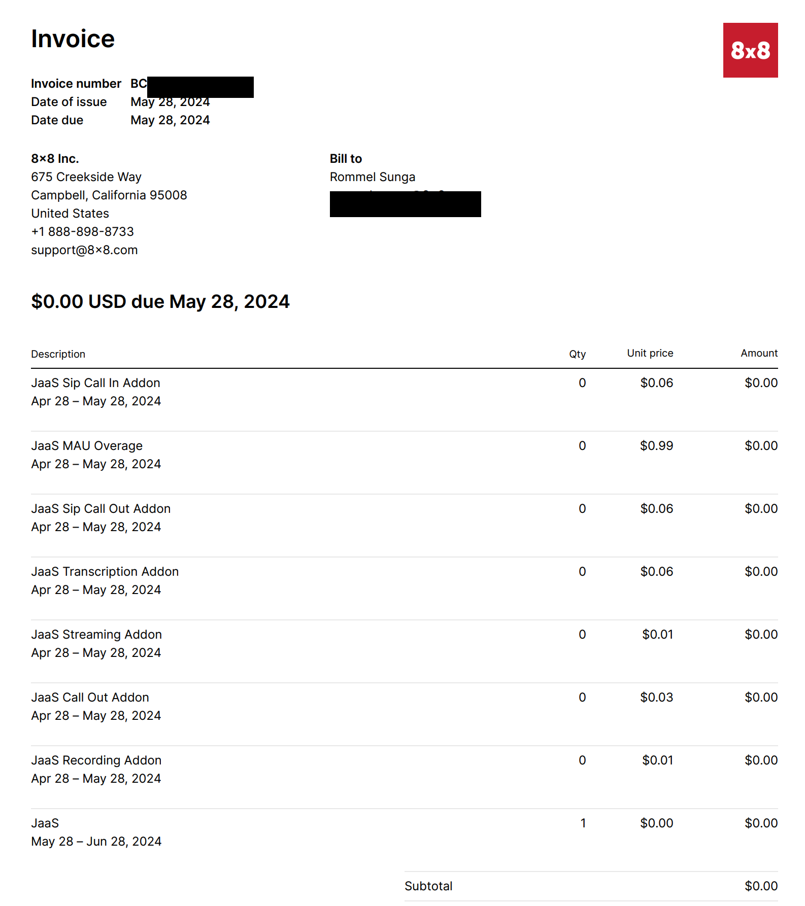Screen dimensions: 805x906
Task: Click the support@8x8.com email address
Action: (84, 250)
